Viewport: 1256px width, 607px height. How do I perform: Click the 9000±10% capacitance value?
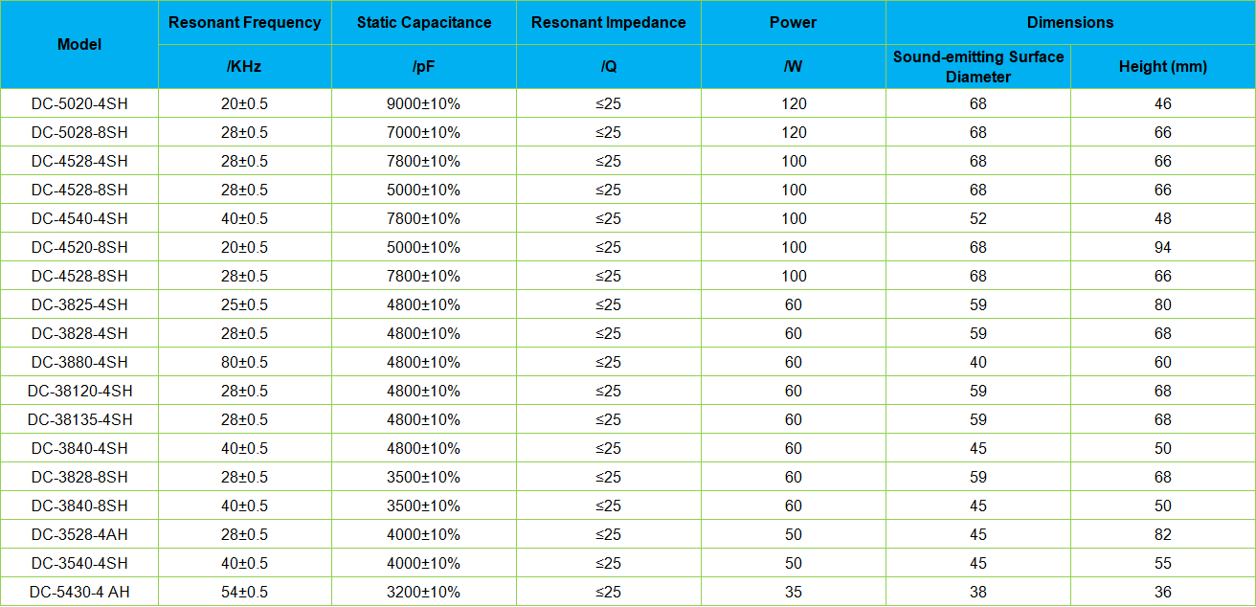pos(423,103)
